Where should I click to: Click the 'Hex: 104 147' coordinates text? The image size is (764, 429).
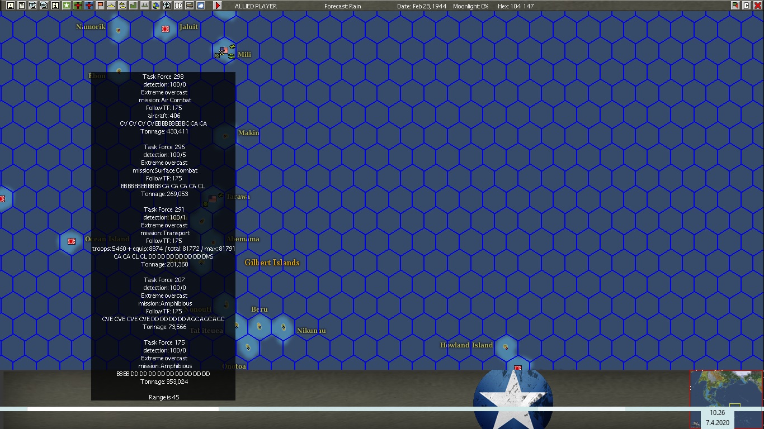click(x=515, y=6)
